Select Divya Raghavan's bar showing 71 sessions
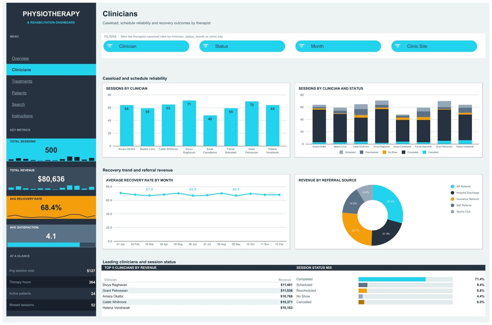 (x=189, y=123)
